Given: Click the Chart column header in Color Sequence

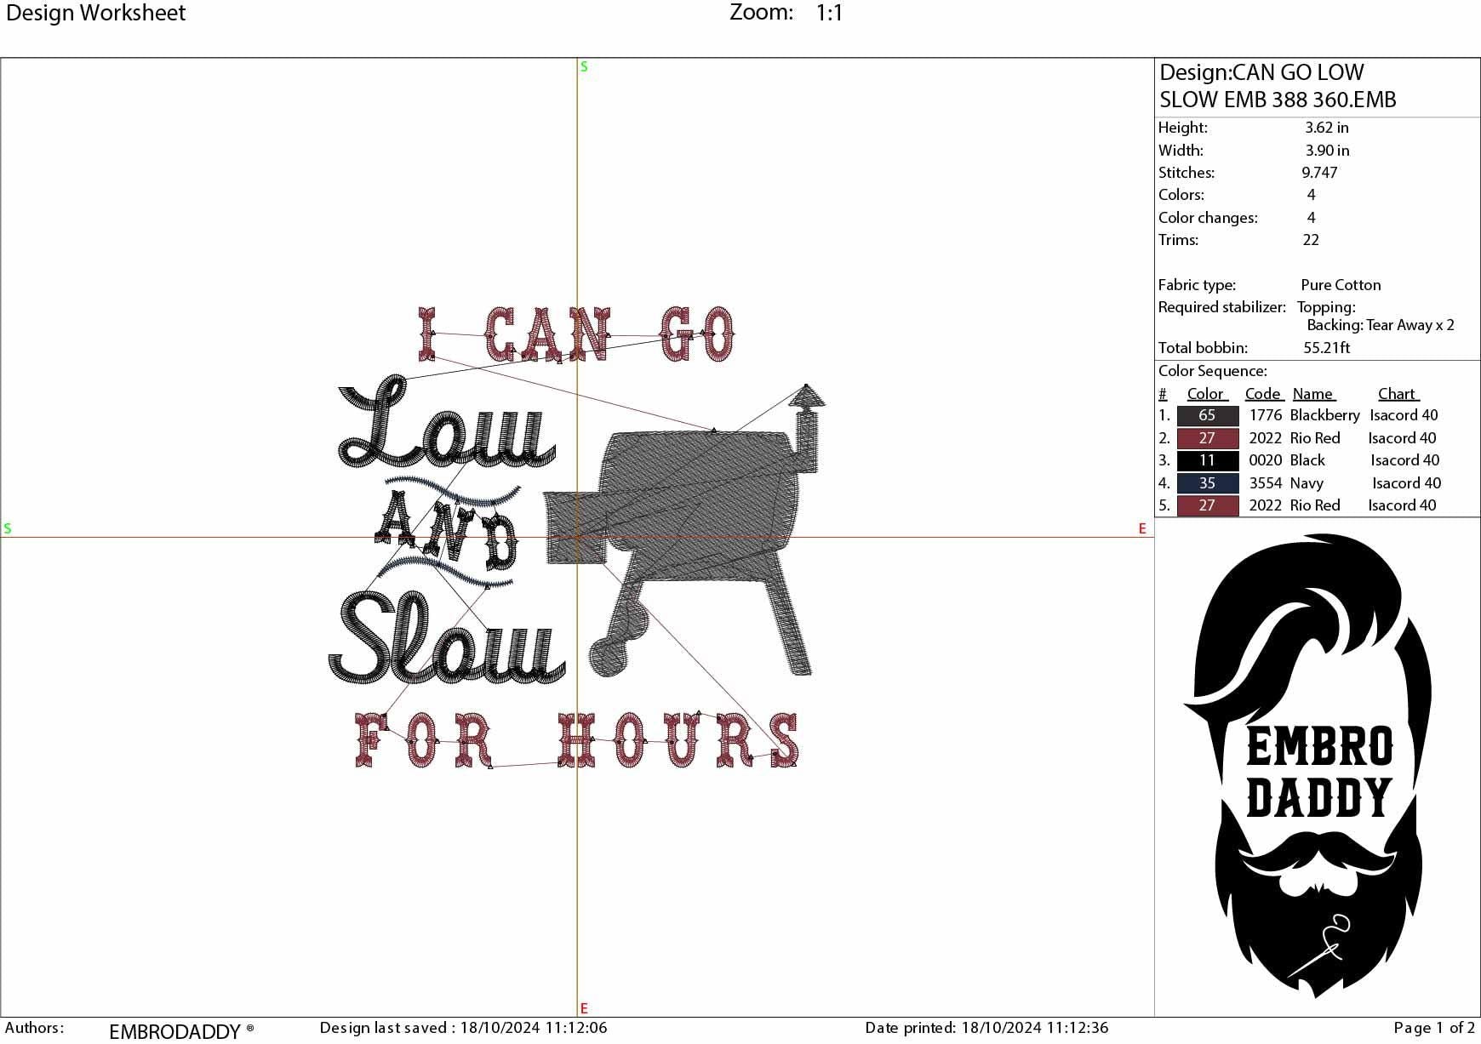Looking at the screenshot, I should (1399, 393).
